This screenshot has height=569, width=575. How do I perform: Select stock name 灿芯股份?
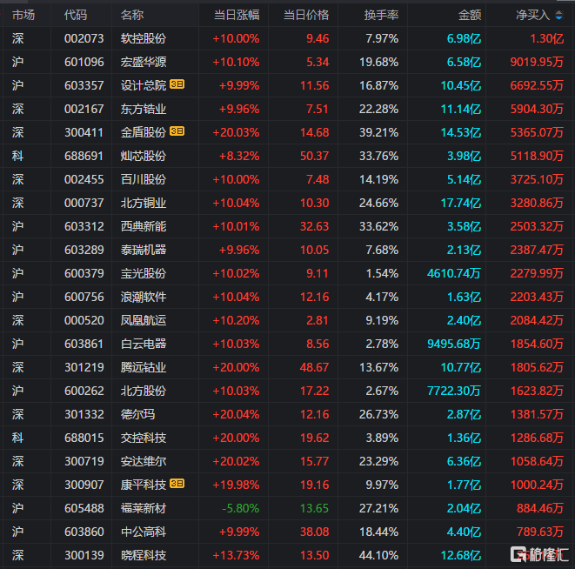point(144,156)
